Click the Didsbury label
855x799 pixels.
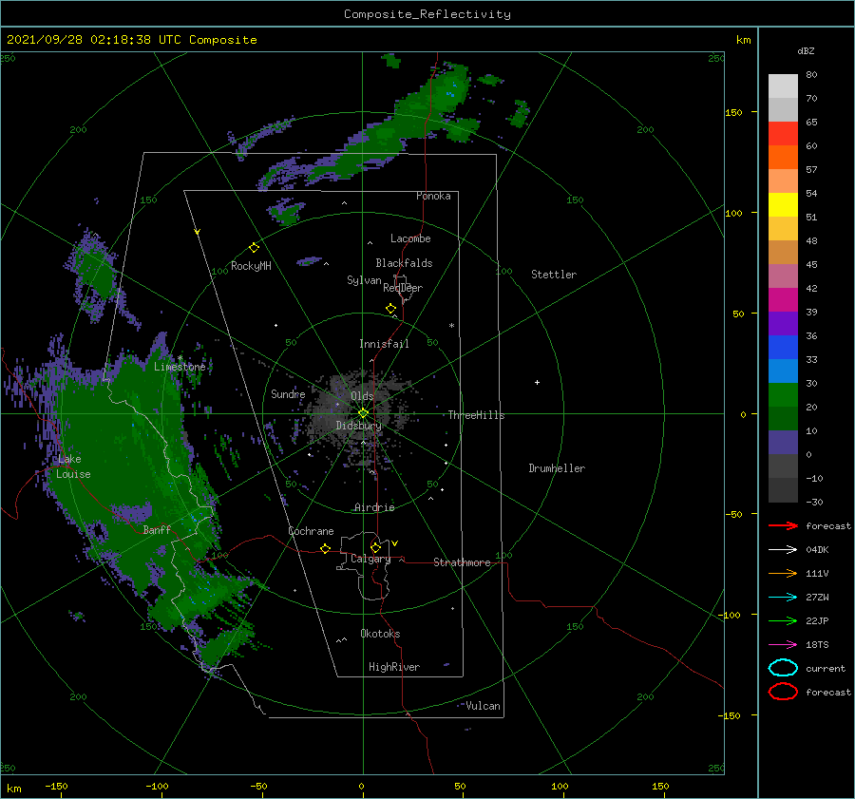359,426
